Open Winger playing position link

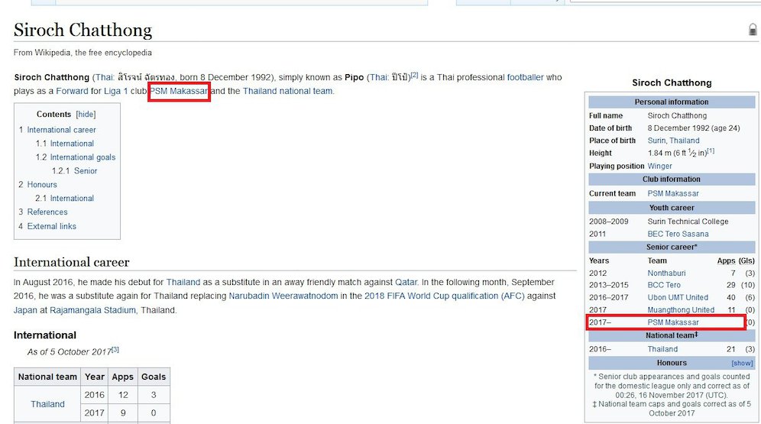(659, 166)
